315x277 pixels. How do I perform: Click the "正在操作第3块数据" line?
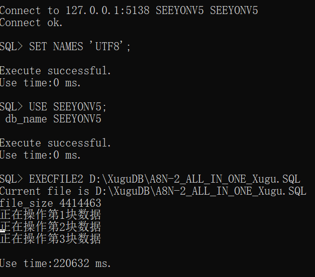50,239
